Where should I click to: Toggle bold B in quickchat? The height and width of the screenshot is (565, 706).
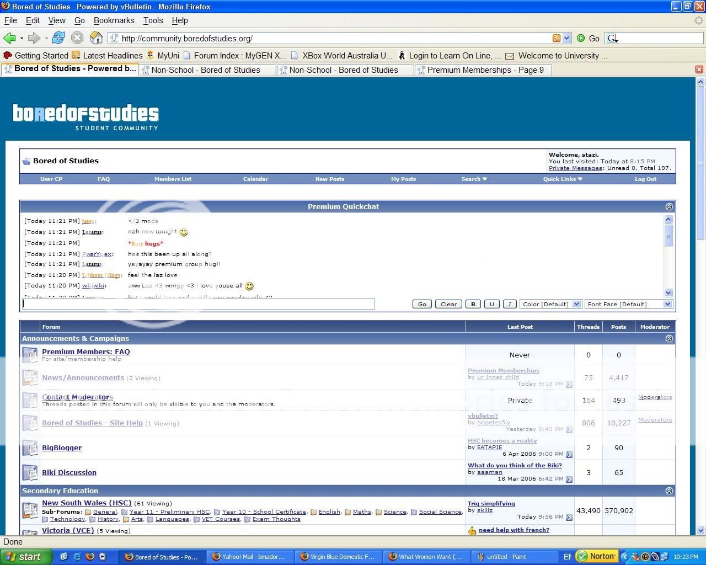473,304
